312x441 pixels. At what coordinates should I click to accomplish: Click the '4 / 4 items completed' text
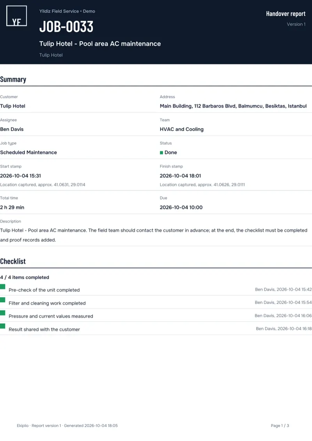click(x=25, y=277)
